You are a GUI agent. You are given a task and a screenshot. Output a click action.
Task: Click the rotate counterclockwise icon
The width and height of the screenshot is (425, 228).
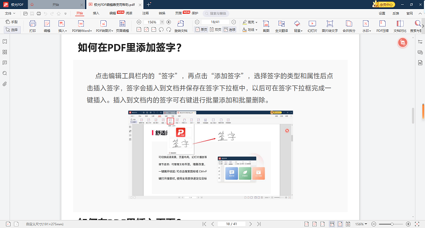coord(161,30)
